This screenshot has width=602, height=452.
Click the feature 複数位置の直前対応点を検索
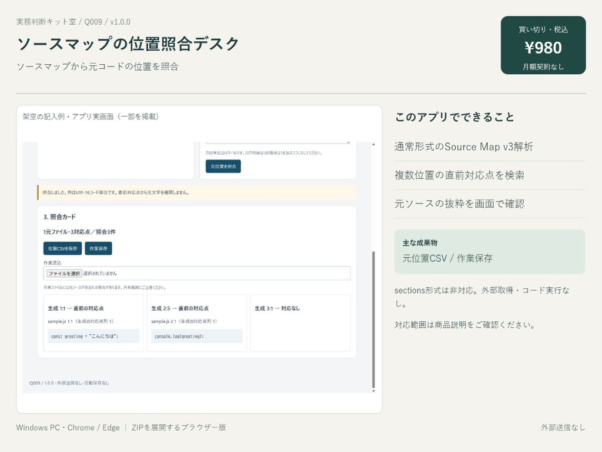coord(459,175)
